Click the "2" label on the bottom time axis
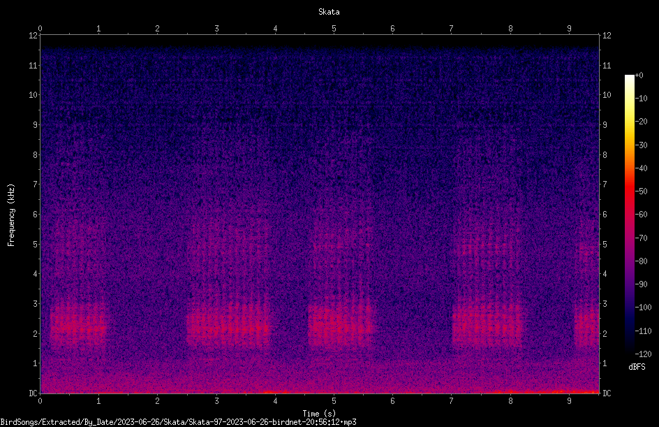 coord(157,401)
